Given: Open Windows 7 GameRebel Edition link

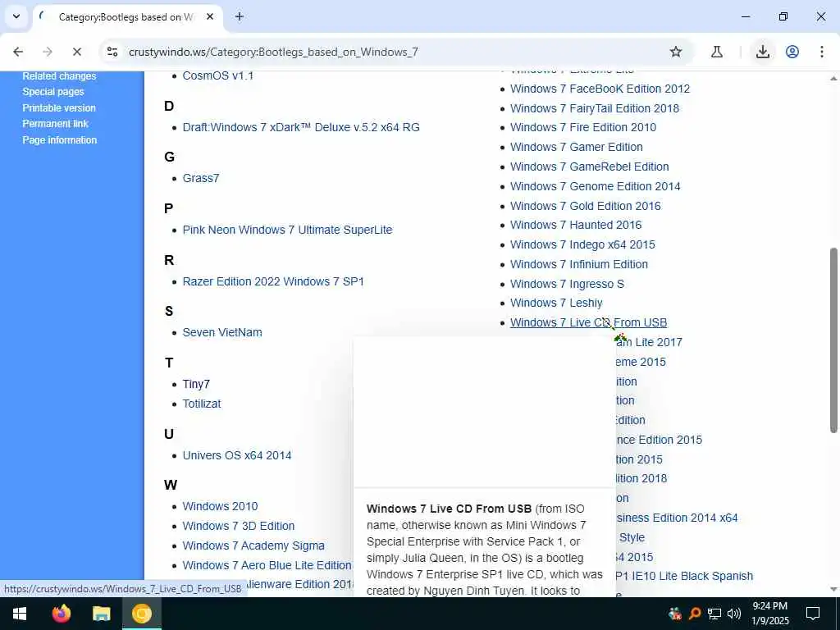Looking at the screenshot, I should pos(589,167).
